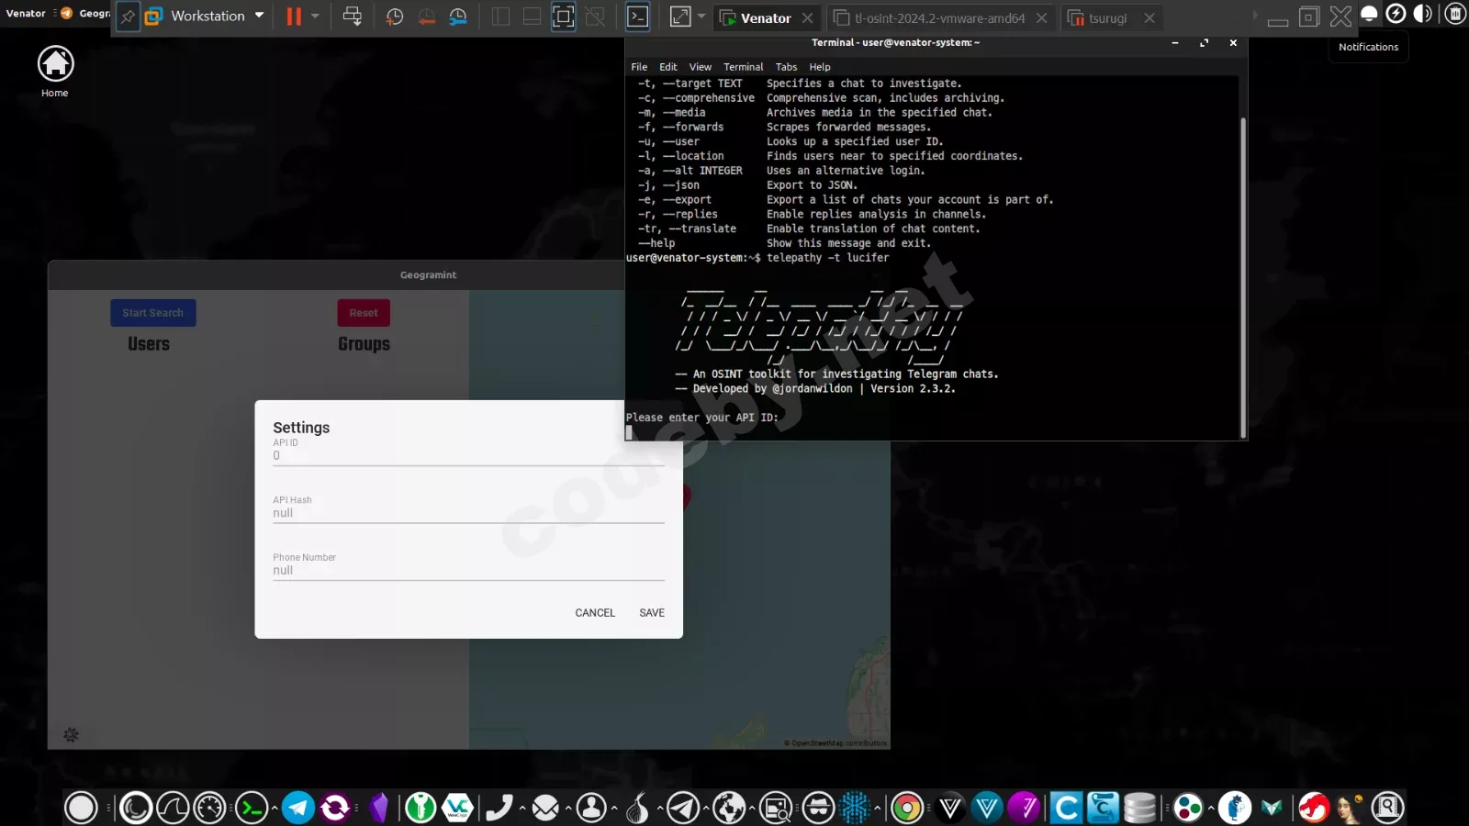Image resolution: width=1469 pixels, height=826 pixels.
Task: Save the Geogramint settings
Action: click(652, 612)
